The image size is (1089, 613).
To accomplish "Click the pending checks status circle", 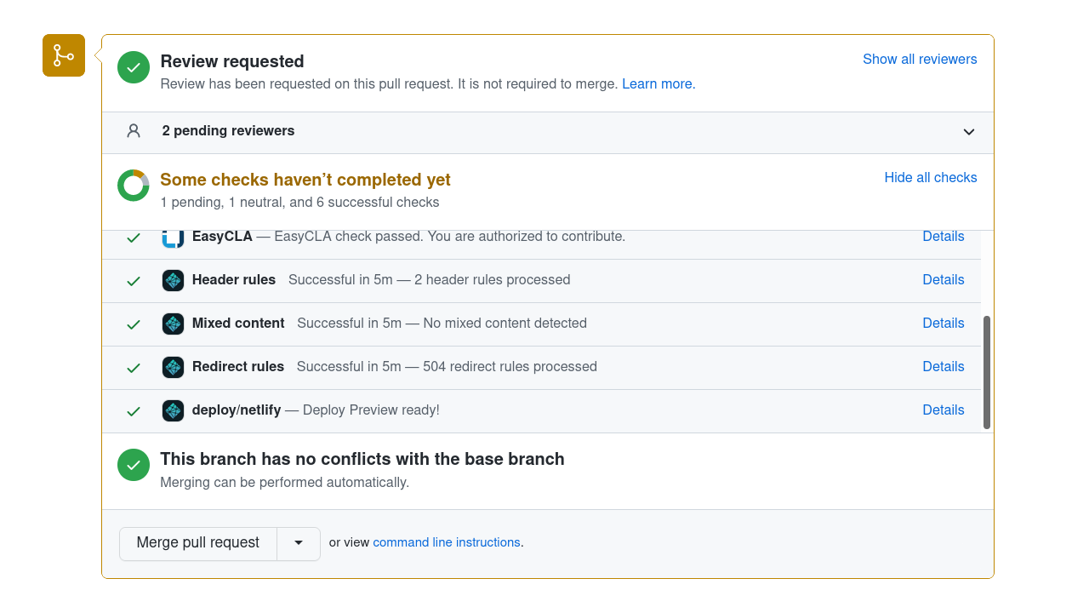I will tap(134, 185).
